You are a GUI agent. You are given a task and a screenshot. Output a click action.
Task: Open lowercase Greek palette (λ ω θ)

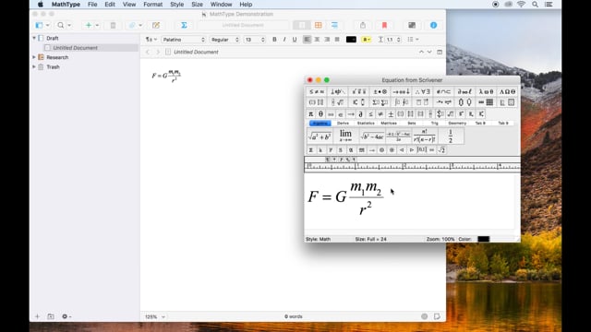click(486, 91)
